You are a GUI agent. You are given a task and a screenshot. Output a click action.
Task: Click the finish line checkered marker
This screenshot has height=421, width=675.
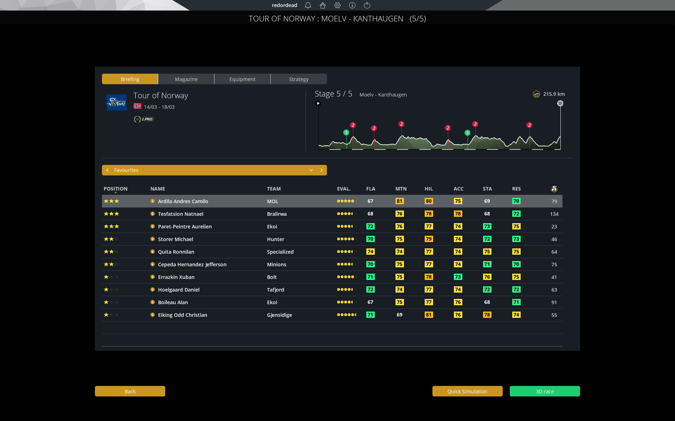coord(560,103)
